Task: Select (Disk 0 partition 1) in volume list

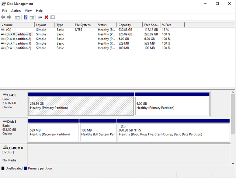Action: tap(18, 34)
